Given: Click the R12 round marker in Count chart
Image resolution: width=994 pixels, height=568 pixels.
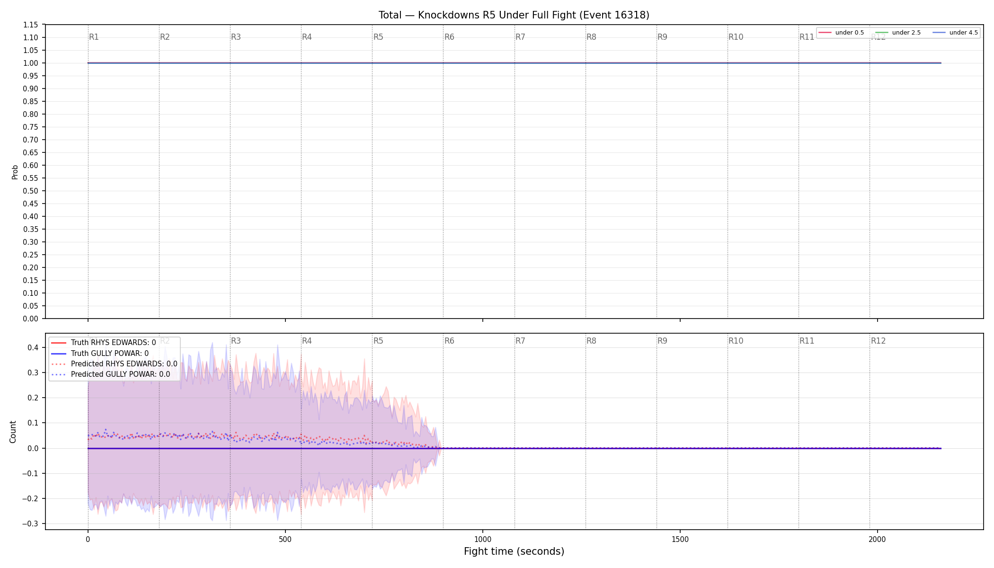Looking at the screenshot, I should (x=878, y=341).
